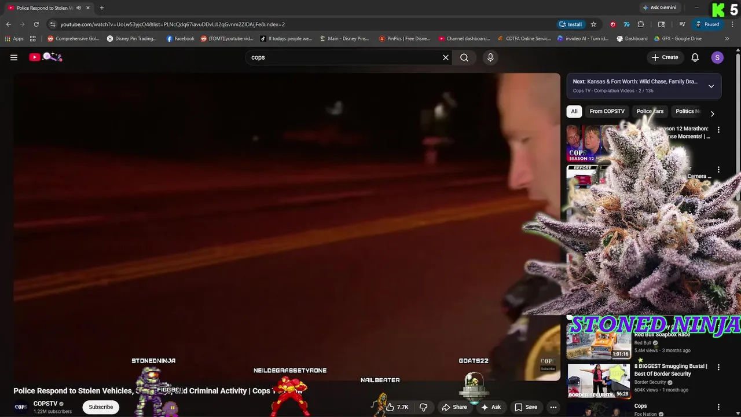The image size is (741, 417).
Task: Select the 'All' filter chip
Action: pos(574,111)
